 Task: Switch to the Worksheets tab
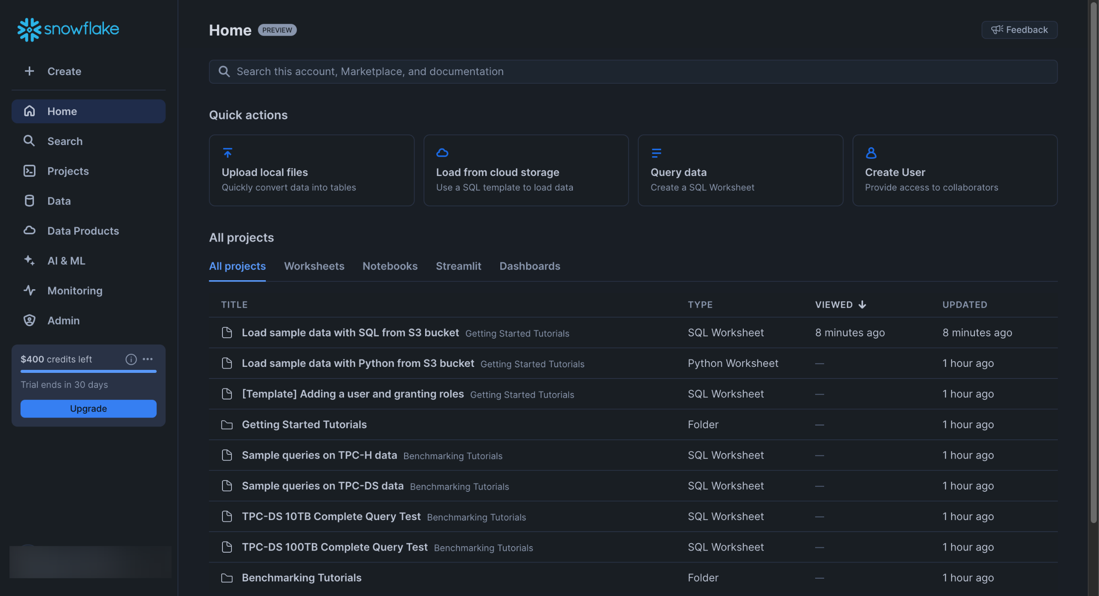(314, 266)
